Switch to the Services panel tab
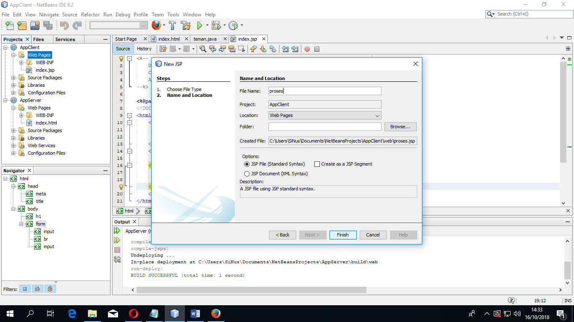 click(x=65, y=39)
